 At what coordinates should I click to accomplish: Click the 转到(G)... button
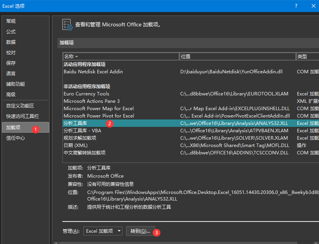[140, 231]
